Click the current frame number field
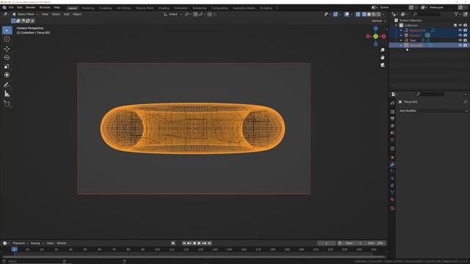 pos(326,243)
